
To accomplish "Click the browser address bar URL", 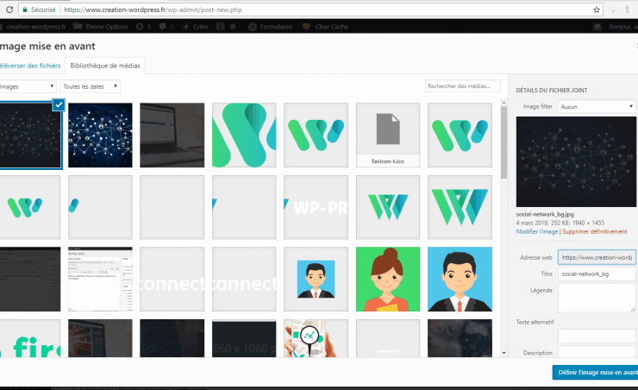I will pyautogui.click(x=153, y=9).
